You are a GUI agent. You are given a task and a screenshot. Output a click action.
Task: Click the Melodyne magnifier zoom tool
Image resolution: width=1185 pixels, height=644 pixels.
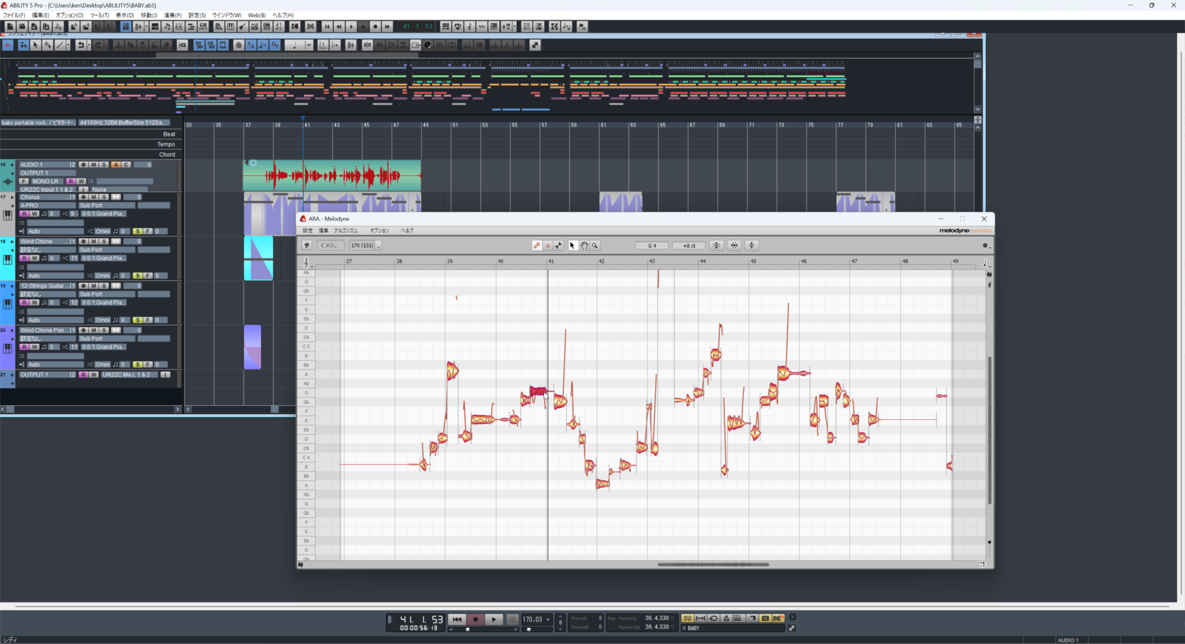click(x=595, y=246)
